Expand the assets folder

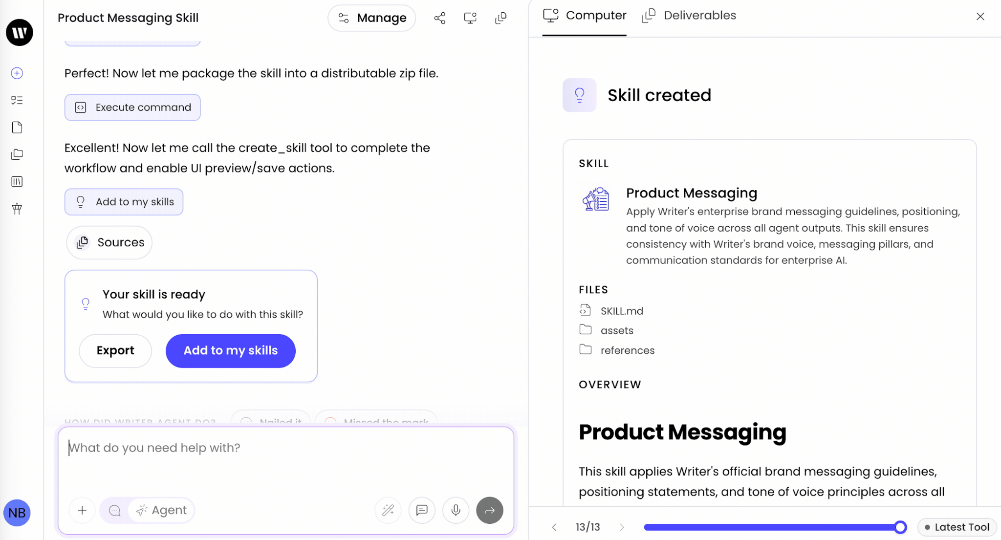click(616, 330)
